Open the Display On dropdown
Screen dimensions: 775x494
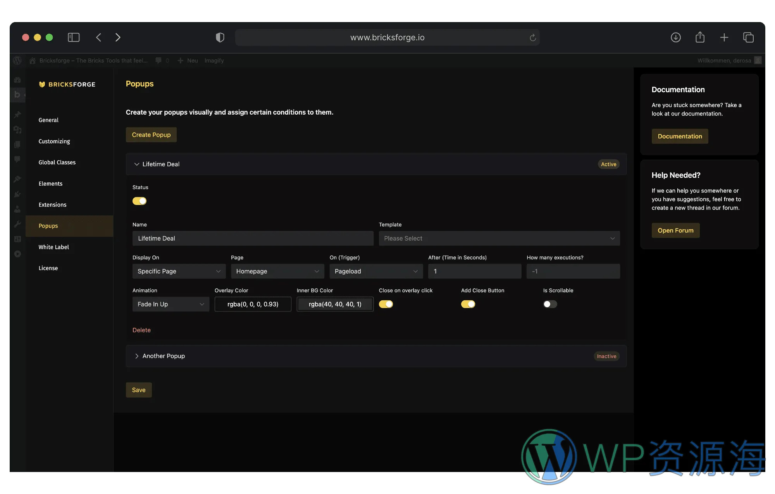[179, 271]
